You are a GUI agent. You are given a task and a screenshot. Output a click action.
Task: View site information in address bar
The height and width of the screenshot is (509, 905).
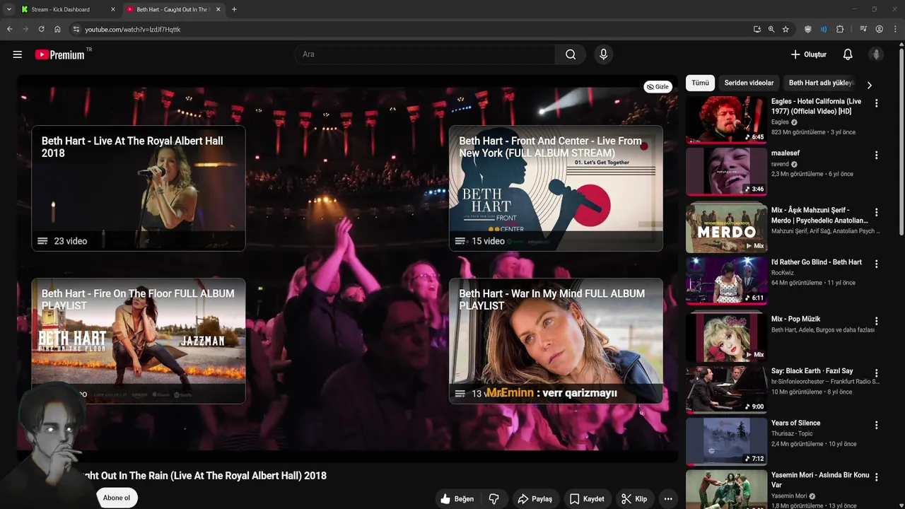point(76,29)
